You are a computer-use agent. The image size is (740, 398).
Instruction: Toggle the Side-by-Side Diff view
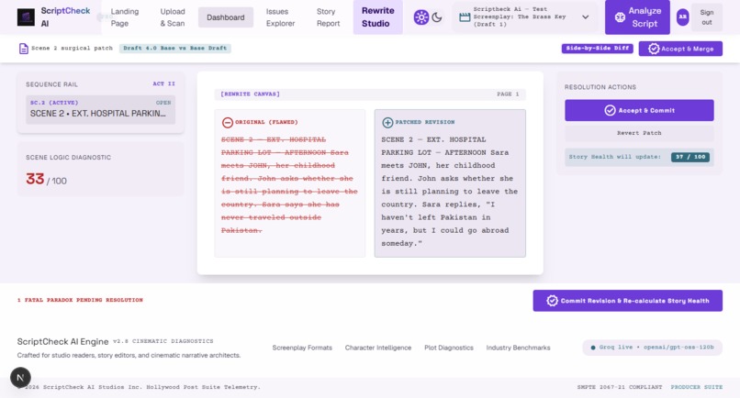[x=598, y=48]
